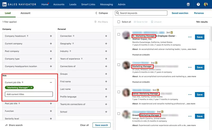
Task: Click the Share search arrow icon
Action: pos(6,125)
